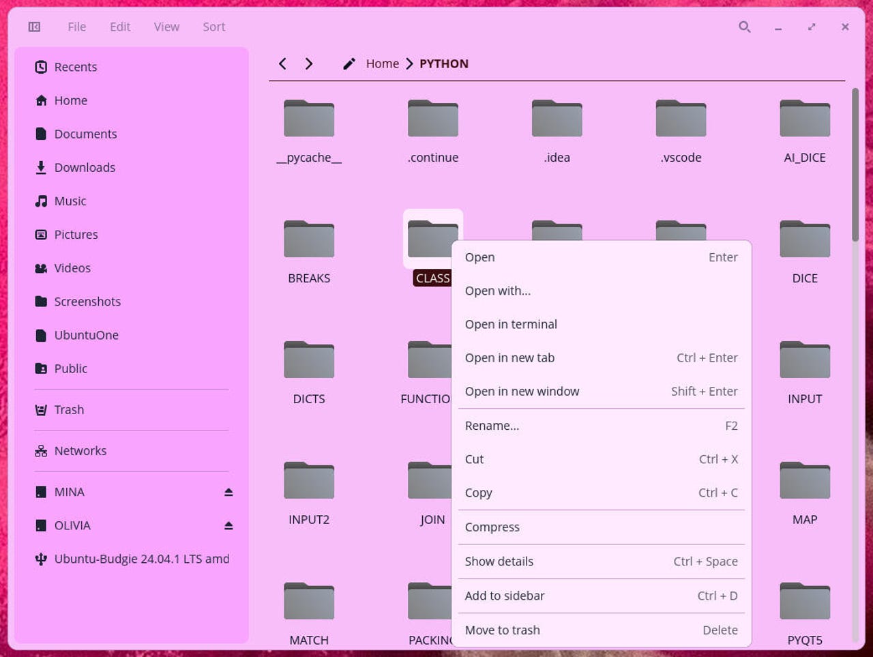Viewport: 873px width, 657px height.
Task: Open Networks from the sidebar
Action: pyautogui.click(x=80, y=450)
